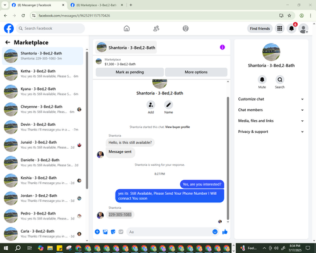The width and height of the screenshot is (316, 253).
Task: Expand Media, files and links section
Action: click(271, 121)
